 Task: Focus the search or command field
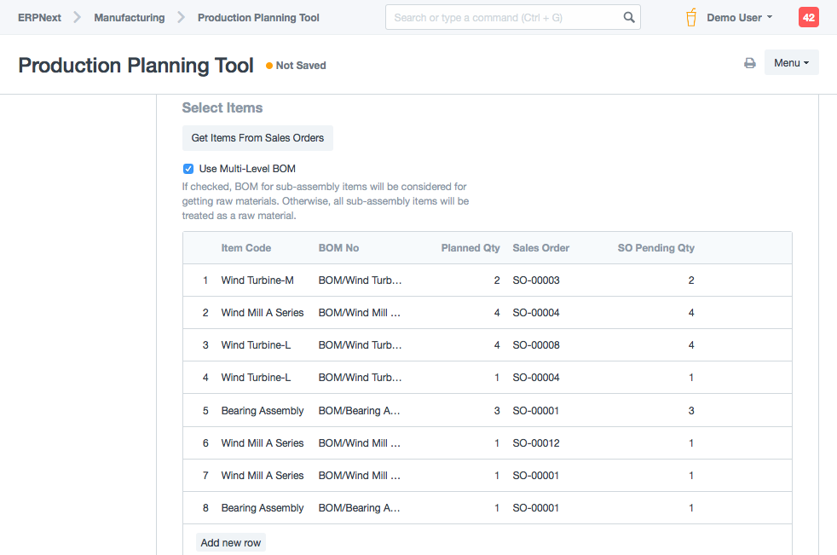tap(503, 18)
